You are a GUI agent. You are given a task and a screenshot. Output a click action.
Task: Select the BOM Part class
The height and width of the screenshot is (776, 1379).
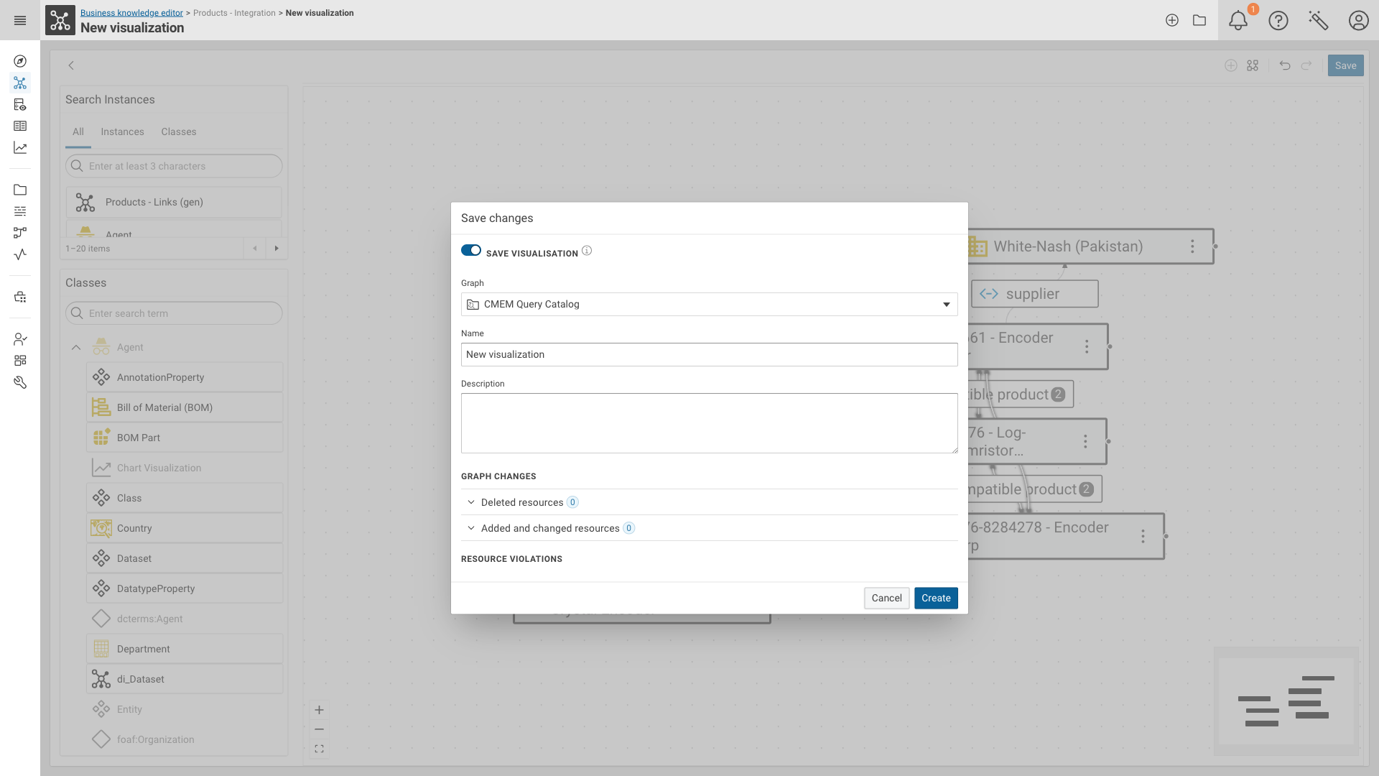tap(185, 438)
